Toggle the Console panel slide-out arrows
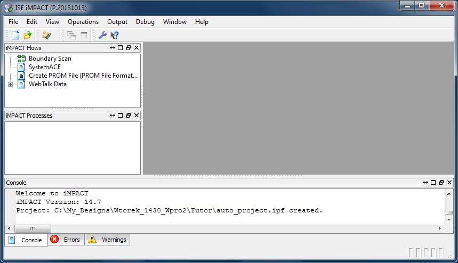This screenshot has width=458, height=263. 425,183
